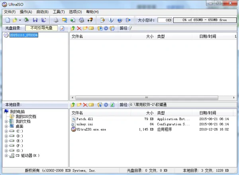Click the 0% of 650MB capacity bar
This screenshot has height=175, width=239.
point(205,20)
